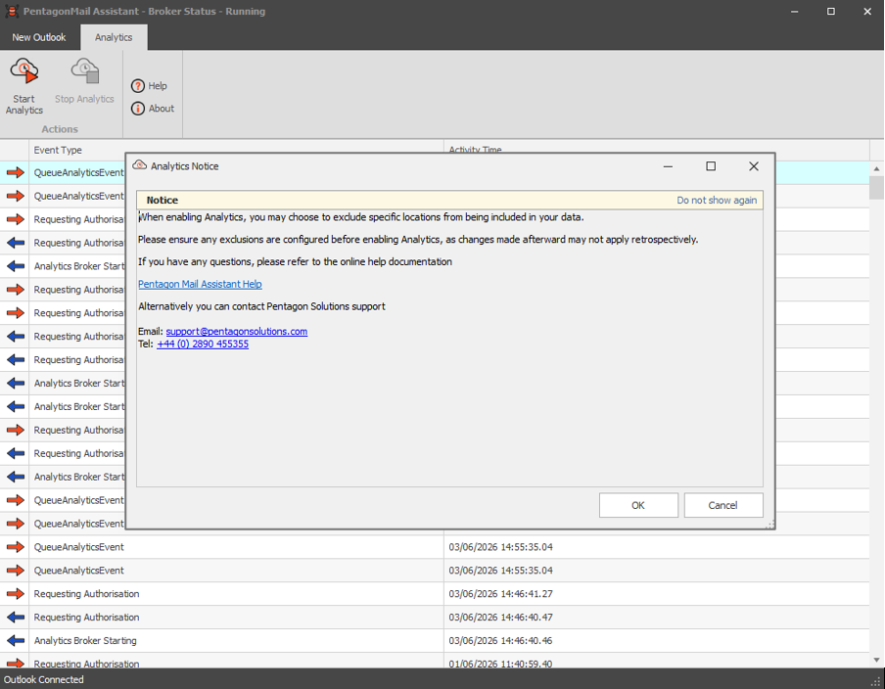Minimize the Analytics Notice dialog
Screen dimensions: 885x689
(668, 166)
